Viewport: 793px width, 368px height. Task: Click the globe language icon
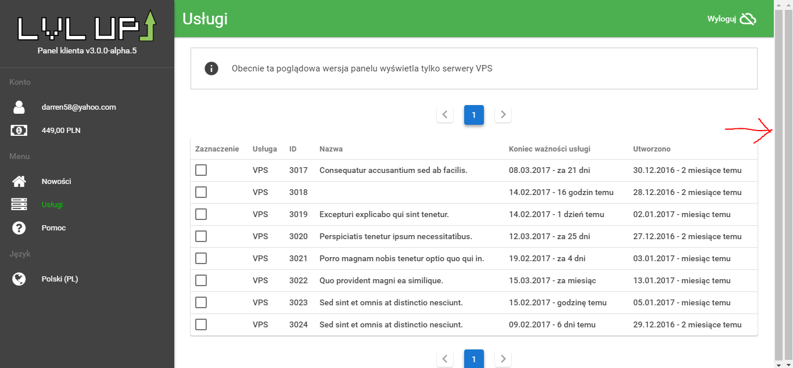pyautogui.click(x=19, y=279)
